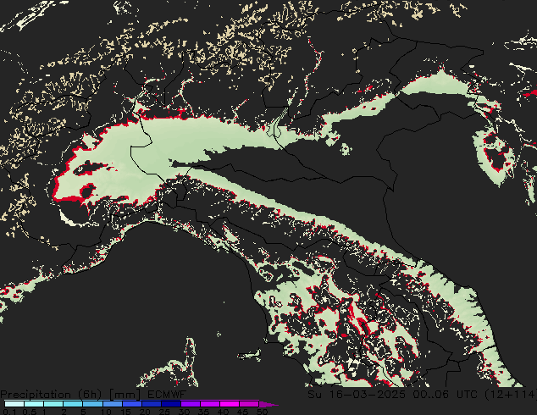Click the Corsica island outline
The width and height of the screenshot is (537, 415).
pos(188,356)
